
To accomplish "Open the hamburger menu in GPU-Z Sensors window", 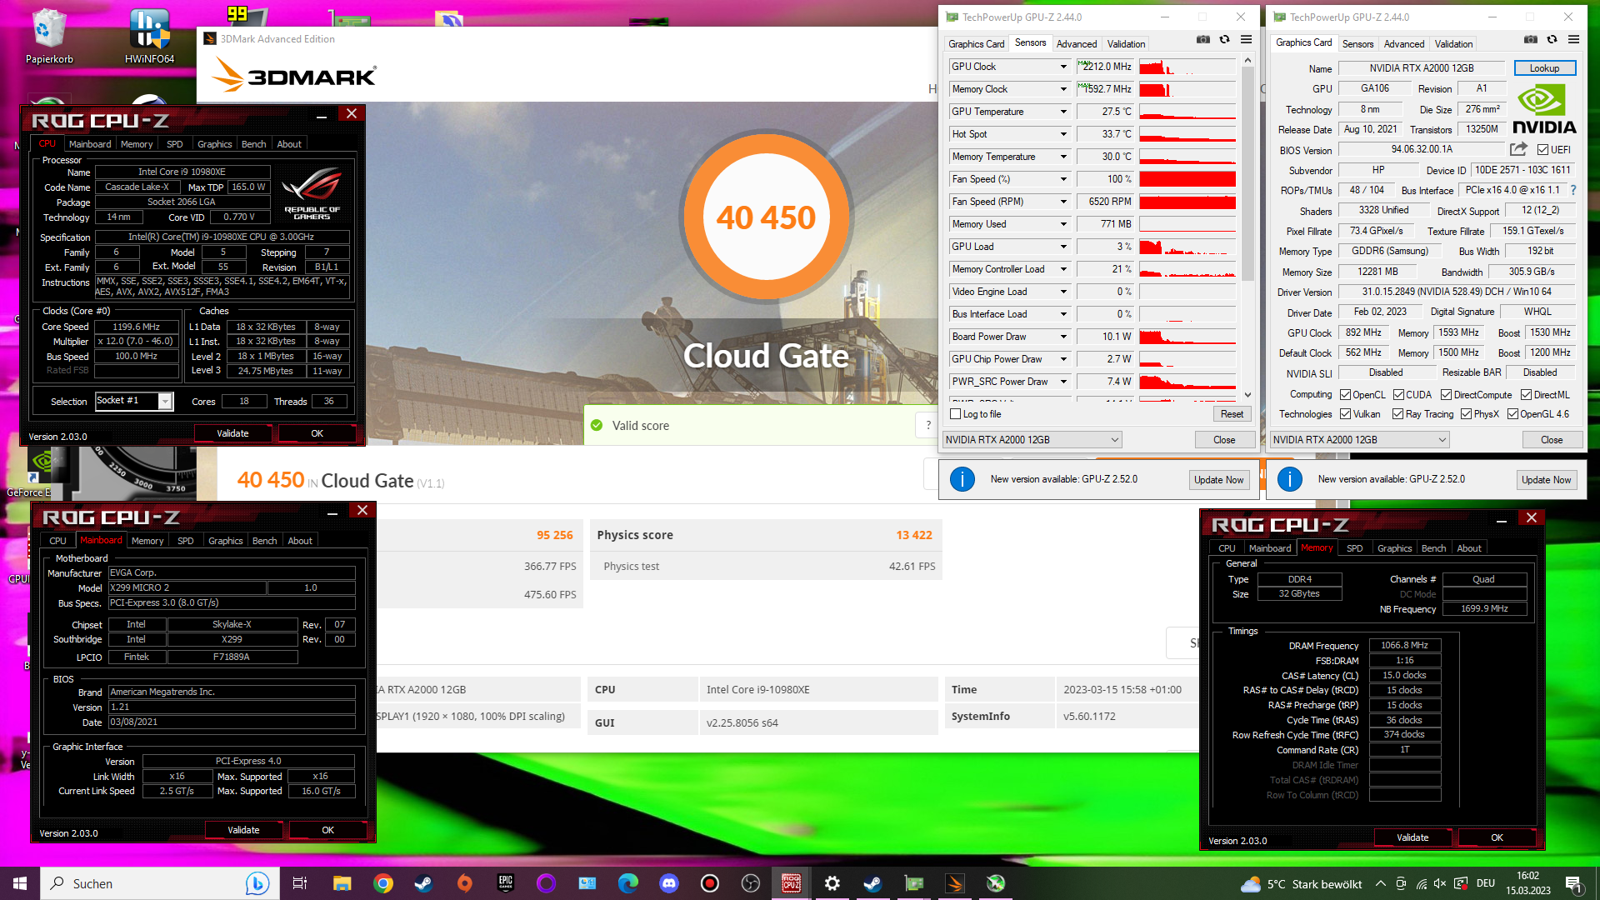I will (x=1246, y=39).
